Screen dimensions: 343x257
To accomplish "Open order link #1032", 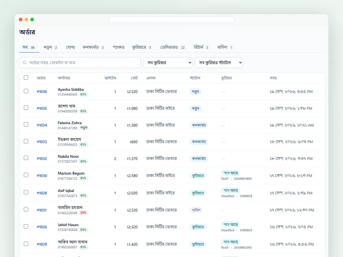I will pos(42,158).
